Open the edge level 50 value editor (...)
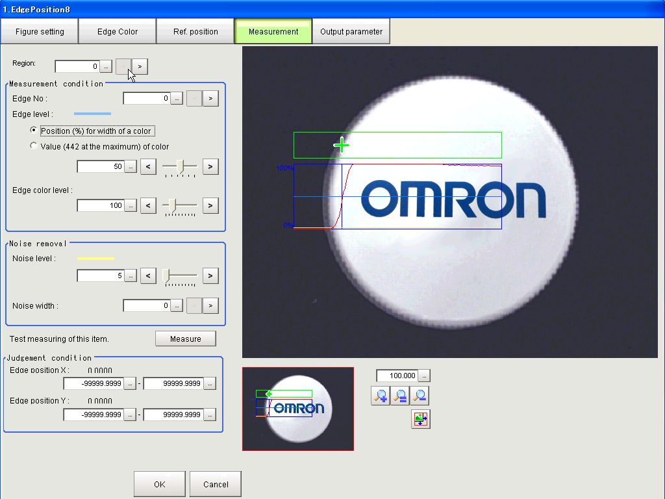 point(131,166)
